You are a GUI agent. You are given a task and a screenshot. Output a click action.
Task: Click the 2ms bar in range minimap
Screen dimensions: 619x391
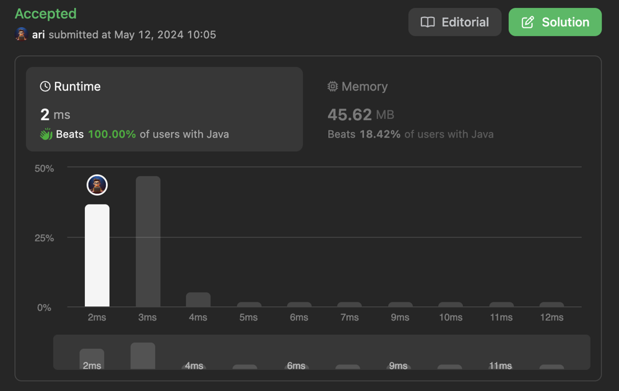(92, 359)
